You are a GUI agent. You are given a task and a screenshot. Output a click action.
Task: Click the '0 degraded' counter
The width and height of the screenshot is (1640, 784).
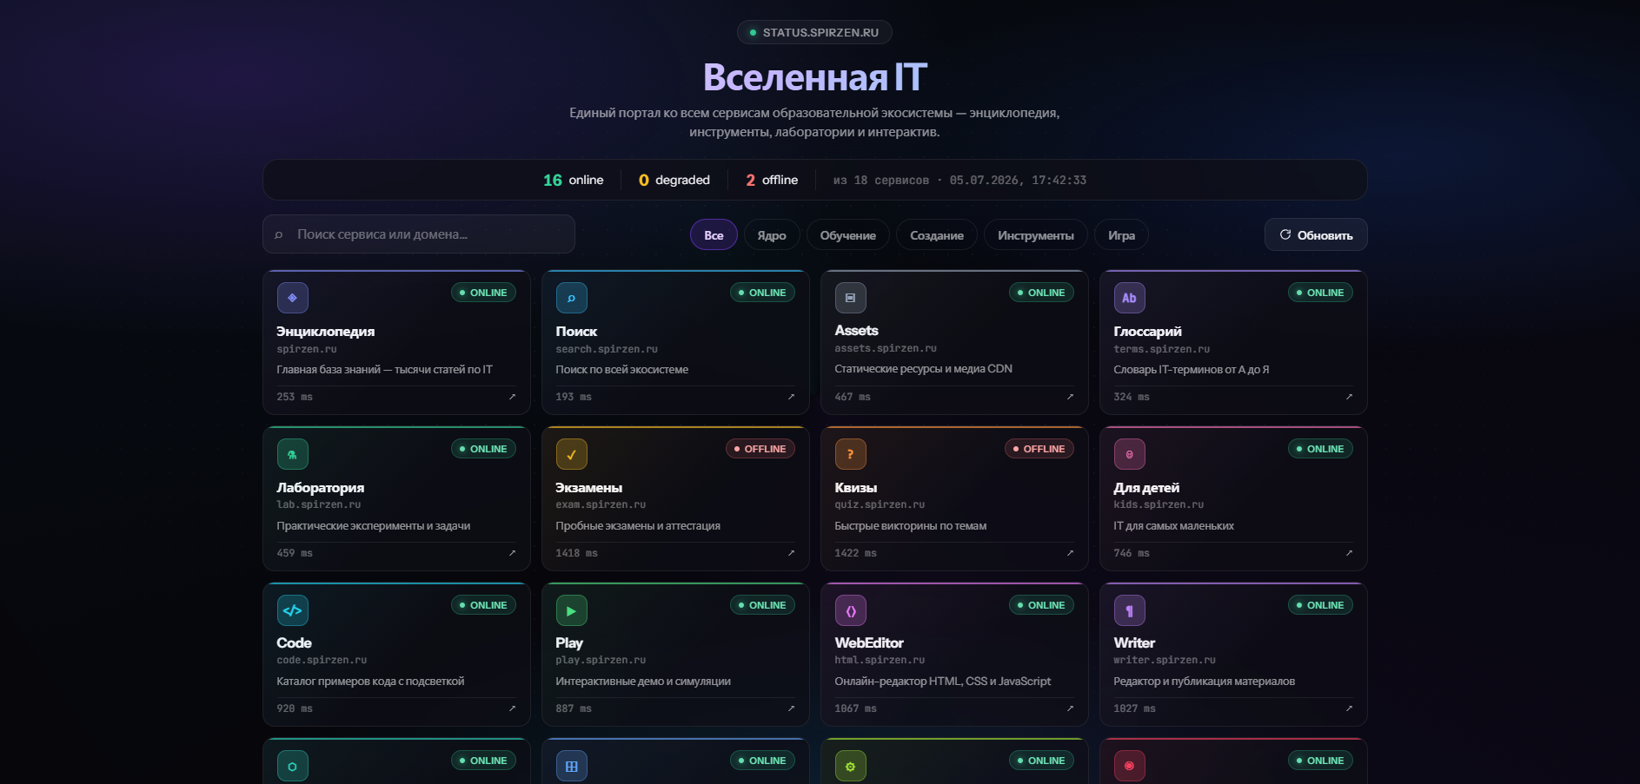(674, 180)
